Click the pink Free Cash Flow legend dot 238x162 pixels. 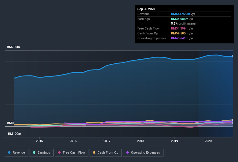tap(60, 152)
